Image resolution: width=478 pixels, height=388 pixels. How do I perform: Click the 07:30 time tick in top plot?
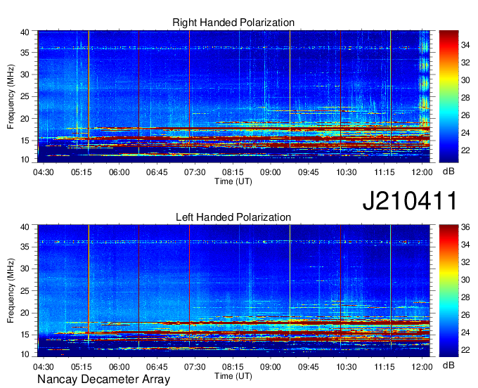(195, 172)
